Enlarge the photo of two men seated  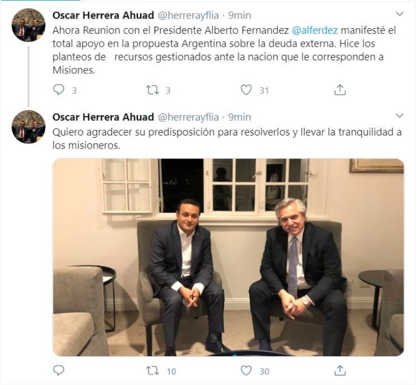[x=228, y=257]
